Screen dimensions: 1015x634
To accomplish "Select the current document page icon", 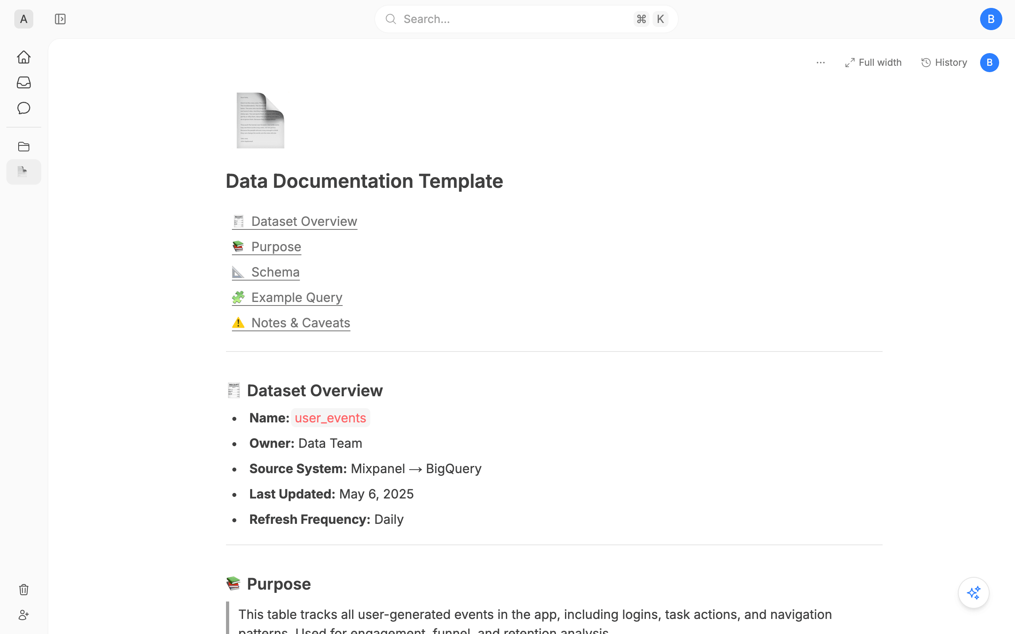I will click(x=23, y=172).
